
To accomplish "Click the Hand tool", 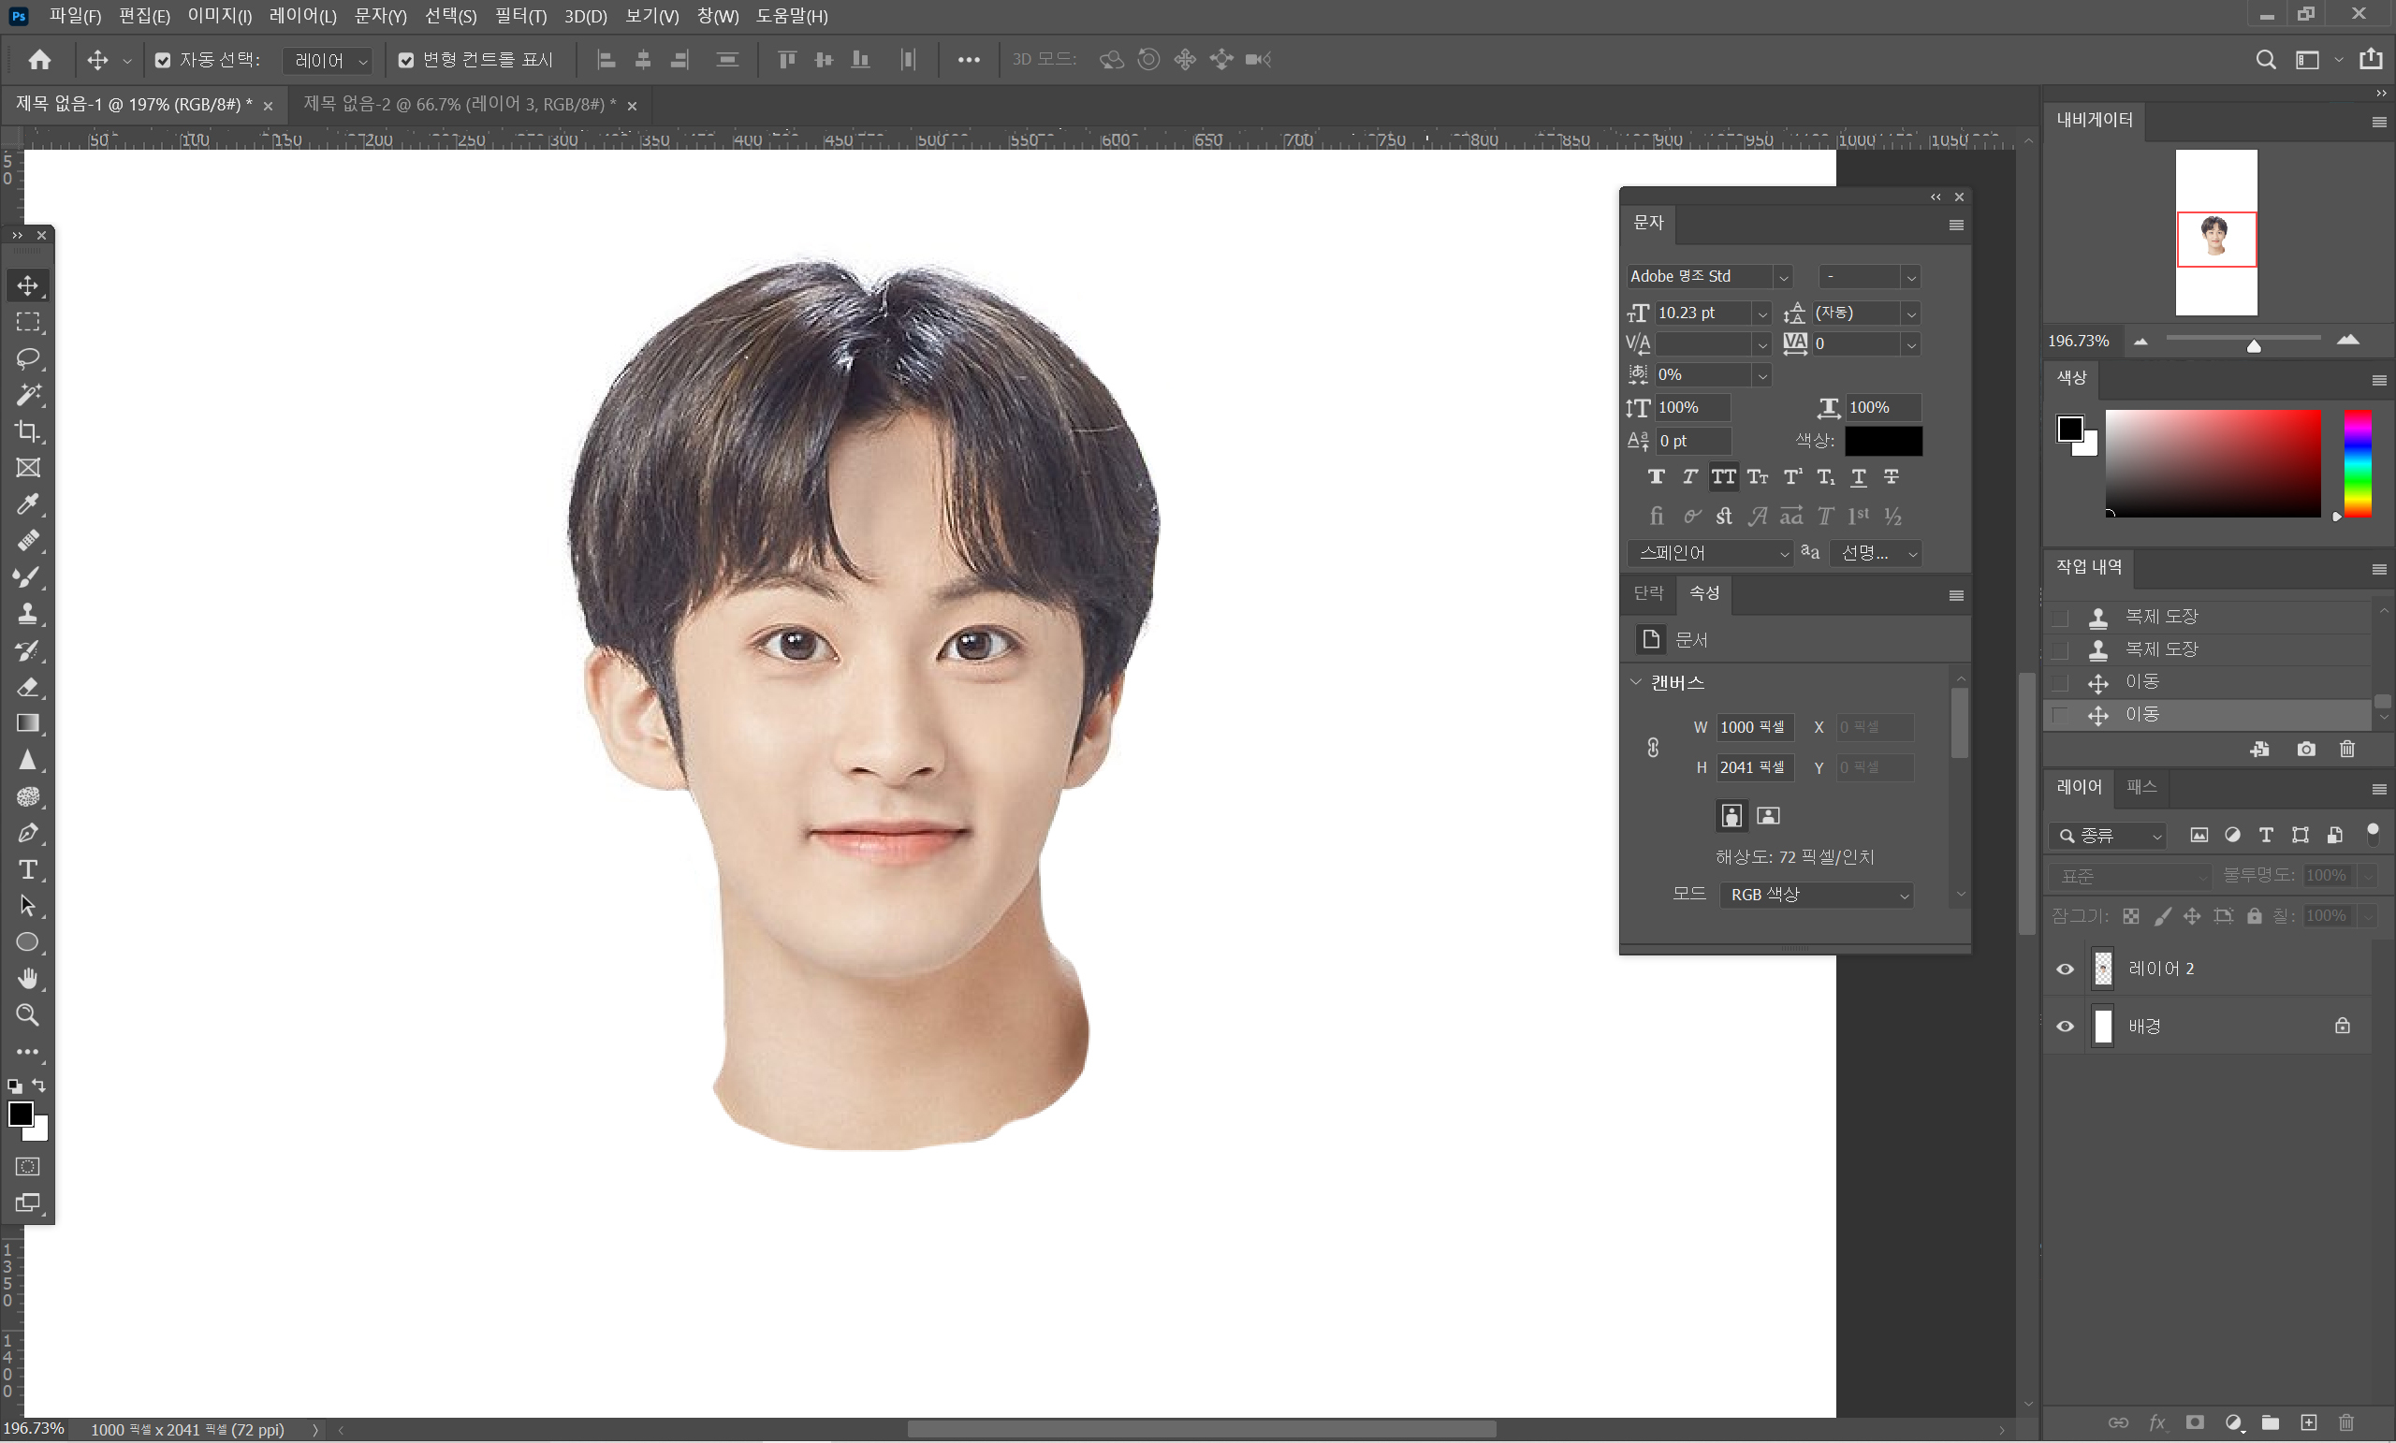I will point(27,979).
